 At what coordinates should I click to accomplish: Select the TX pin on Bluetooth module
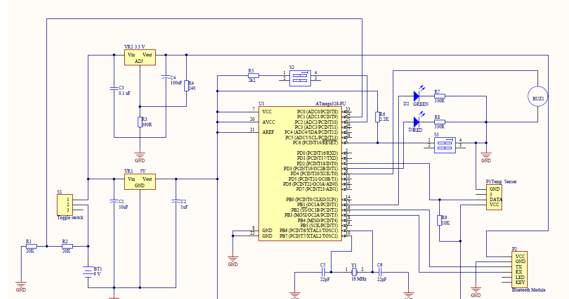[519, 267]
